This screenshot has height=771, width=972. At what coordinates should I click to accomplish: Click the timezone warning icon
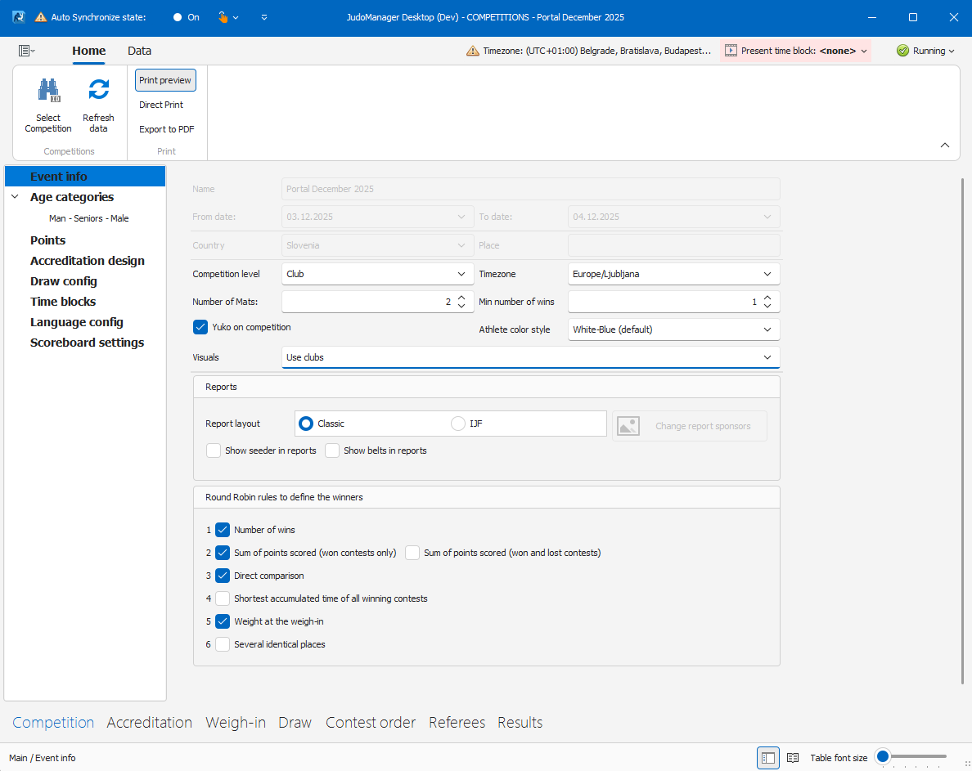pyautogui.click(x=472, y=51)
